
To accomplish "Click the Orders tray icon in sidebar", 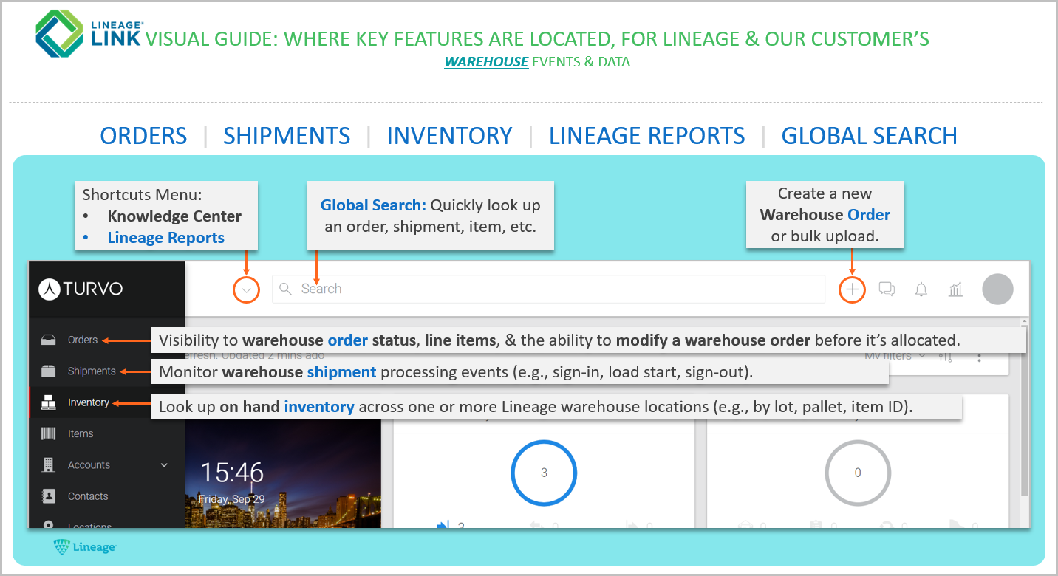I will pos(48,340).
